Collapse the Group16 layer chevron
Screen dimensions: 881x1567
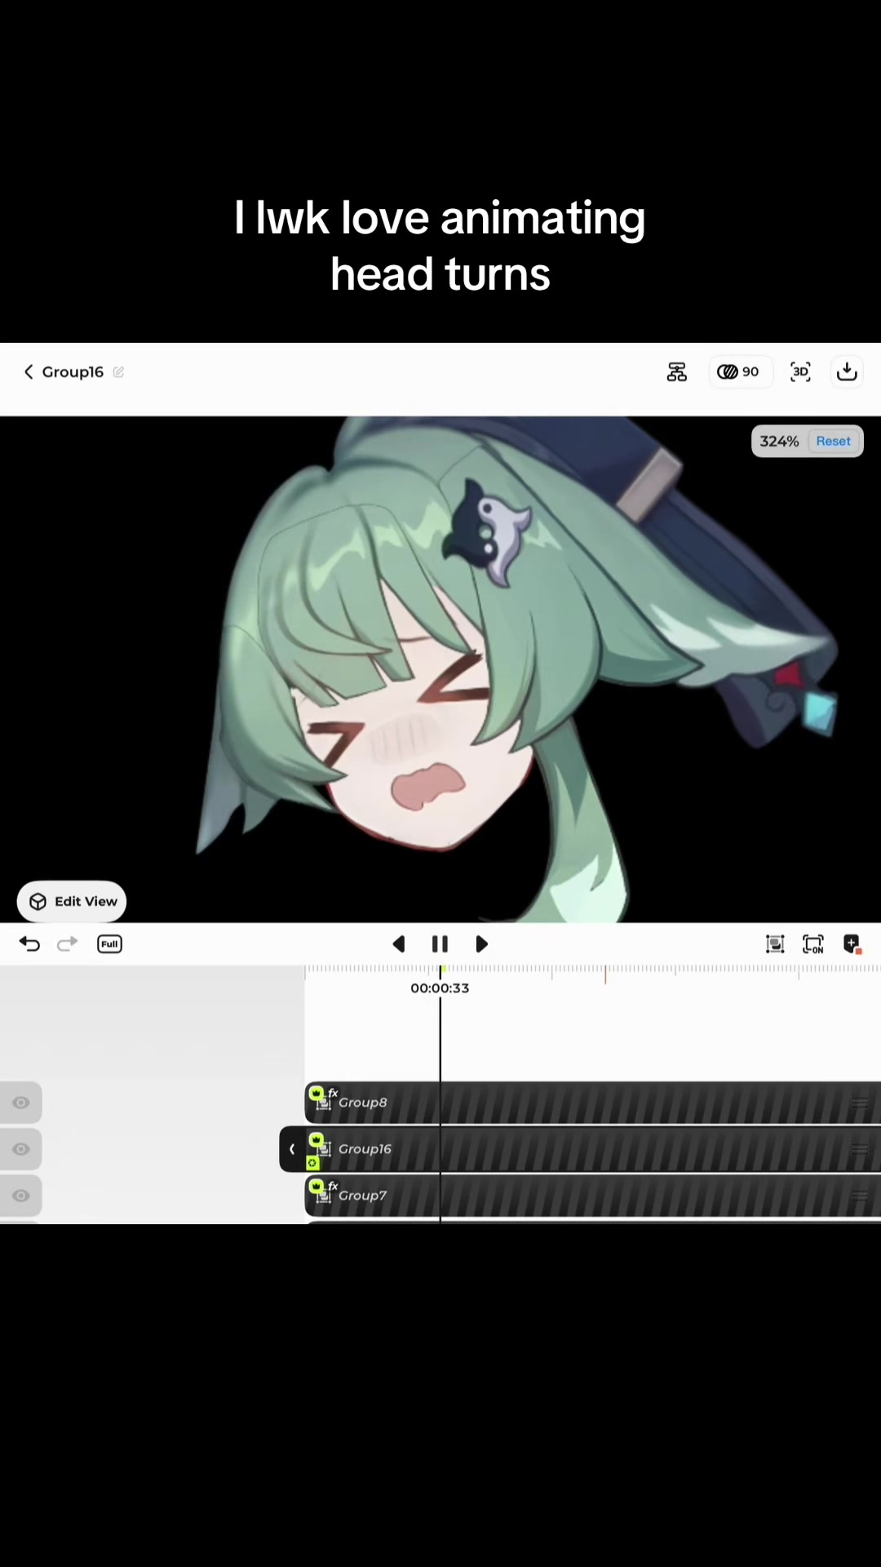[292, 1149]
